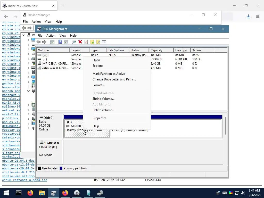Click folder with green arrow toolbar icon

[x=92, y=42]
